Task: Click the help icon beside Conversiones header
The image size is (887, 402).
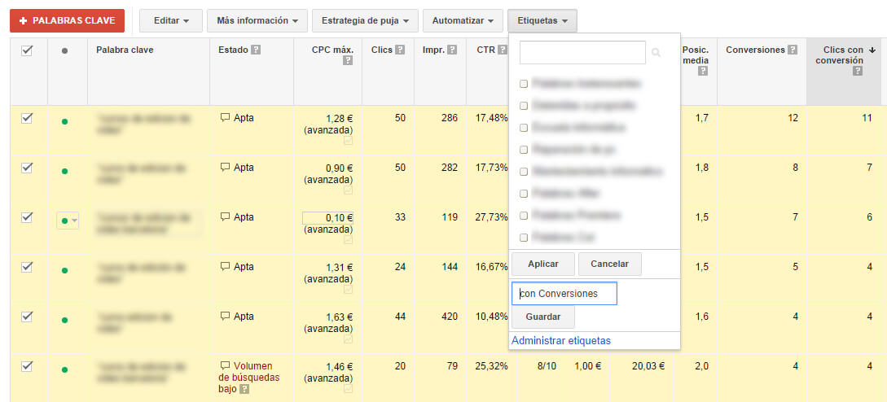Action: pos(792,50)
